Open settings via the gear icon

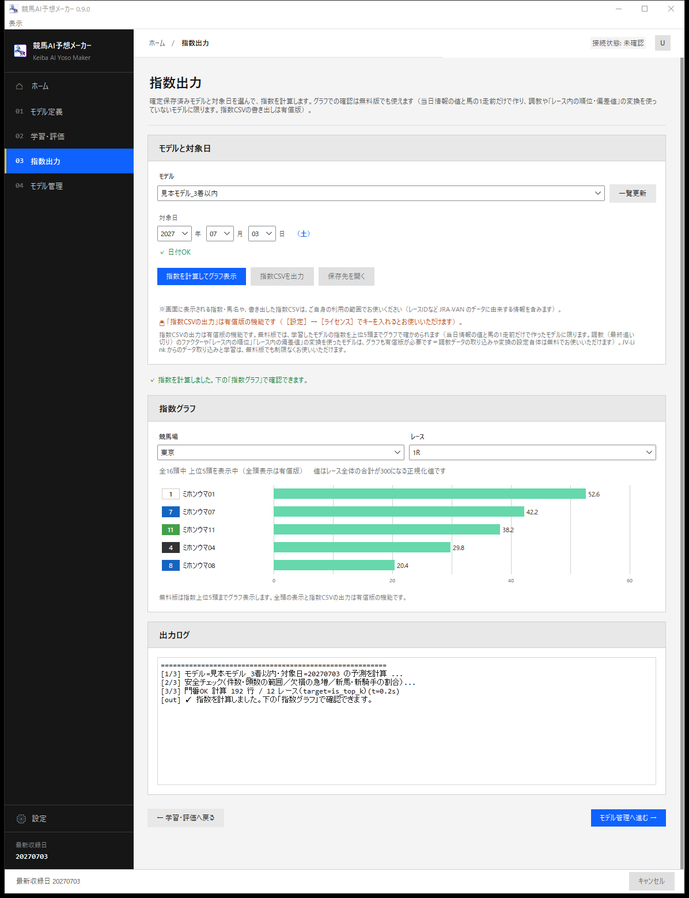click(x=21, y=819)
